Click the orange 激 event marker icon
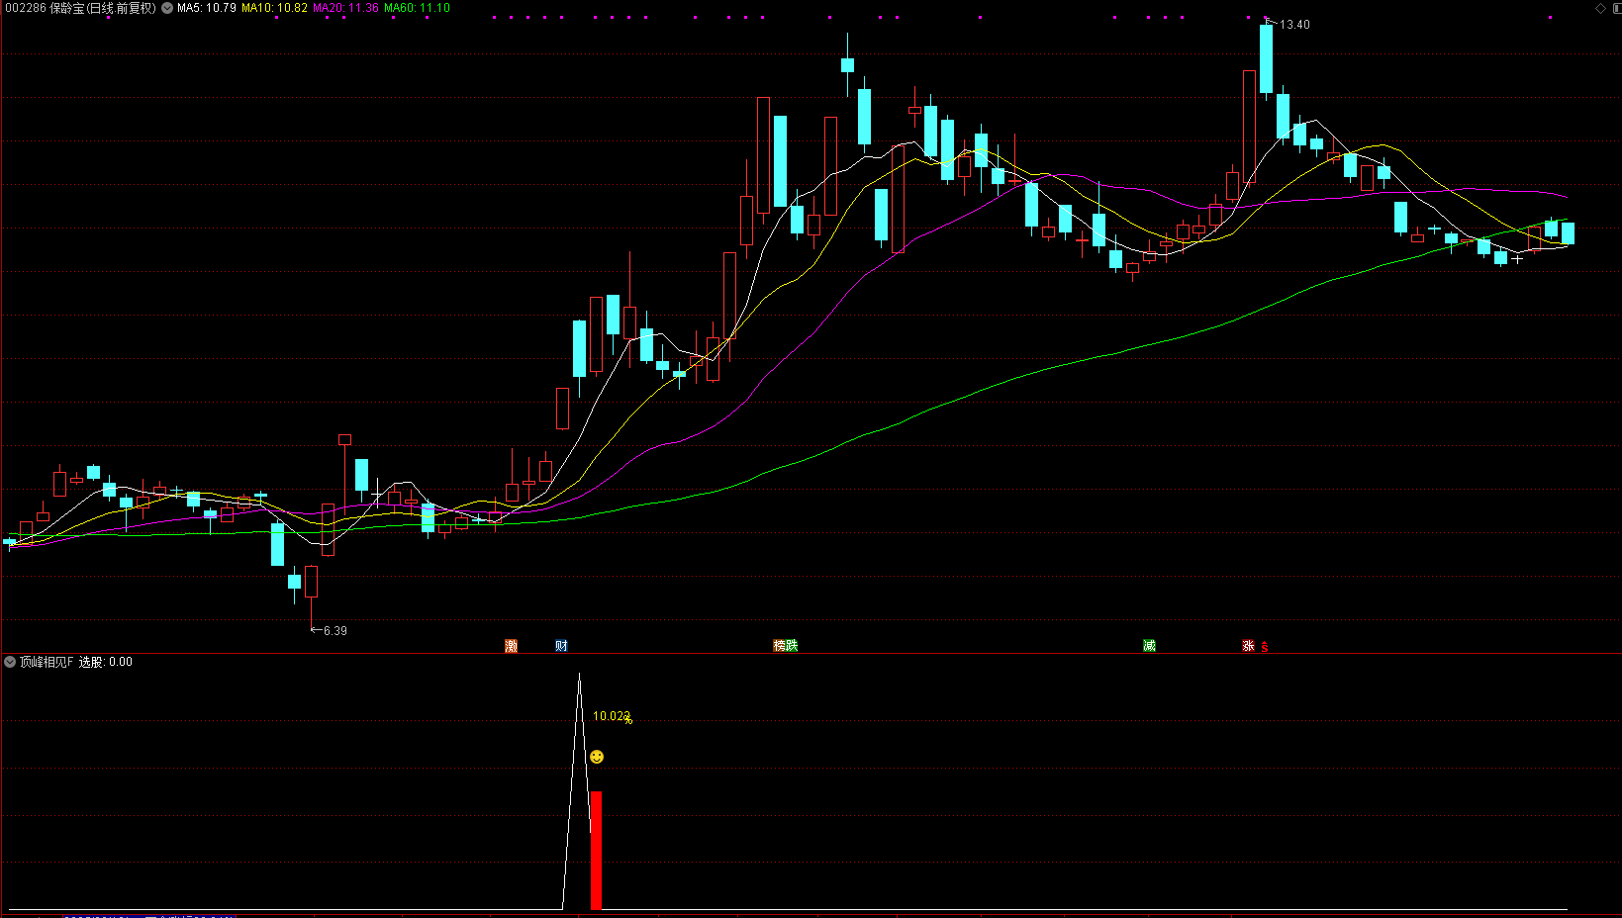1622x918 pixels. click(512, 646)
